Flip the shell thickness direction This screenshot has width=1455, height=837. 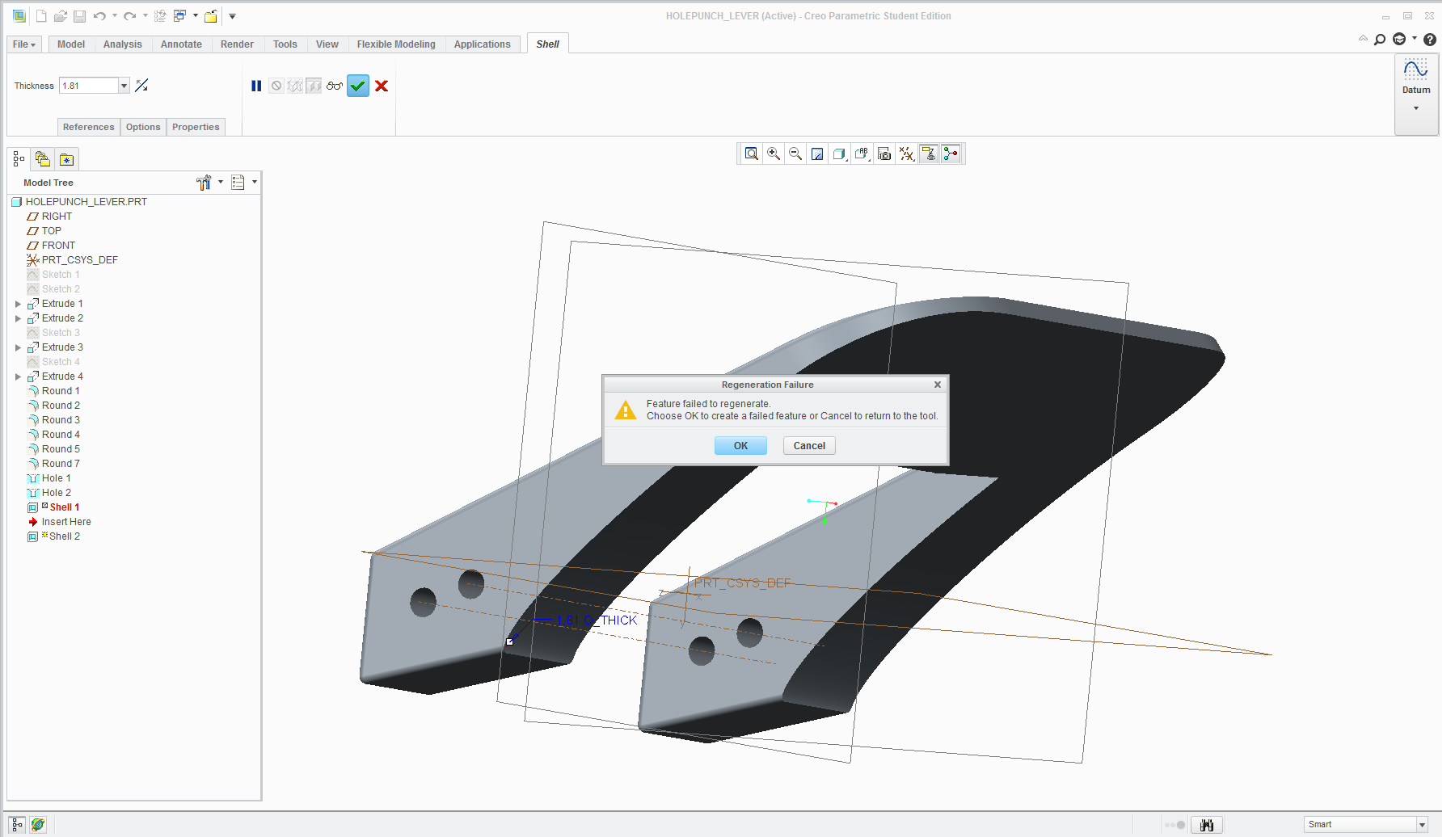point(141,86)
